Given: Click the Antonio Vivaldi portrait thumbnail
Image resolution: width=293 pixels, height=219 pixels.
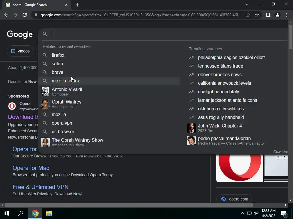Looking at the screenshot, I should click(x=45, y=92).
